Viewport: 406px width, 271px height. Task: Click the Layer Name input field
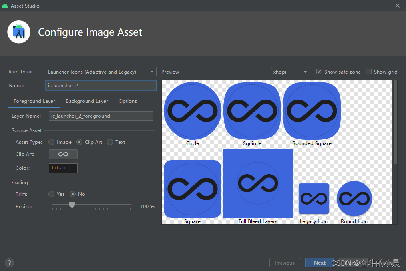pyautogui.click(x=101, y=116)
